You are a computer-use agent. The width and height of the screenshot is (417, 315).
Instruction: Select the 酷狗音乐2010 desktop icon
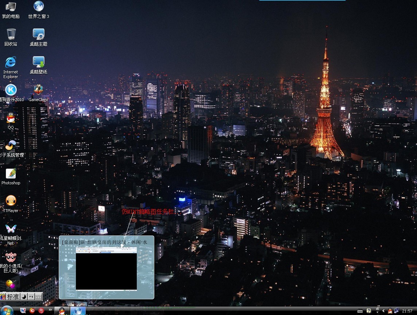(11, 93)
